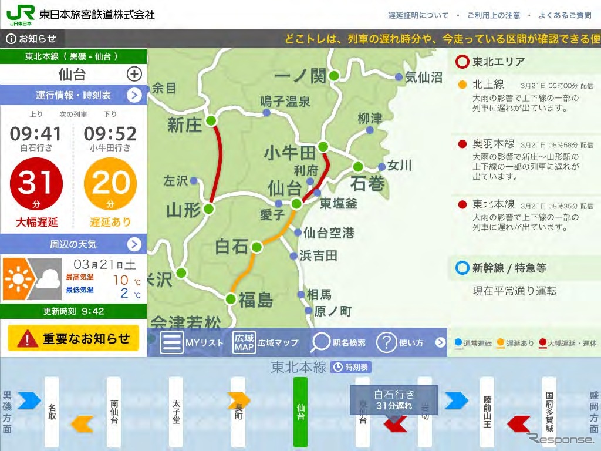This screenshot has width=601, height=451.
Task: Click blue train arrow near 黒磯方面
Action: [x=29, y=400]
